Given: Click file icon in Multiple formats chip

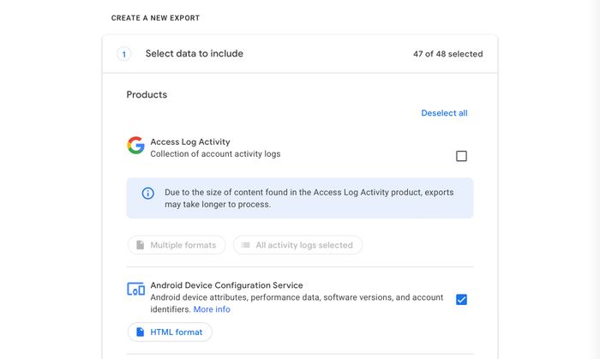Looking at the screenshot, I should (141, 245).
